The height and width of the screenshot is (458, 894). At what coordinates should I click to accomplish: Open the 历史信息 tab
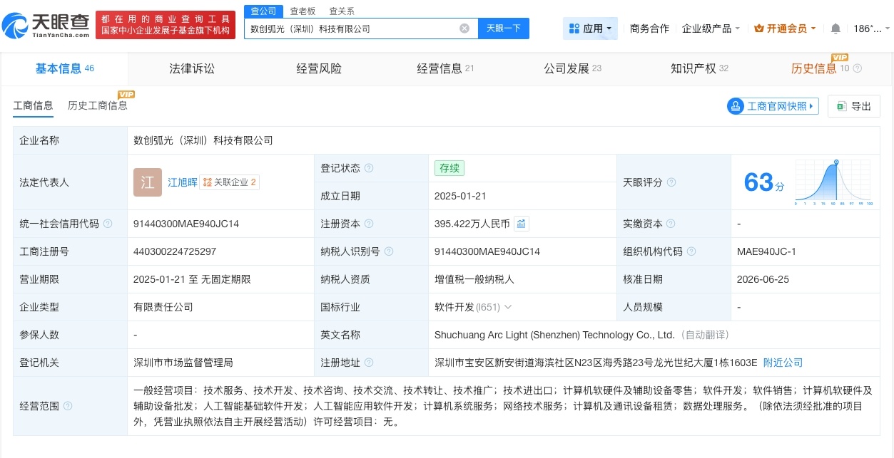[814, 68]
